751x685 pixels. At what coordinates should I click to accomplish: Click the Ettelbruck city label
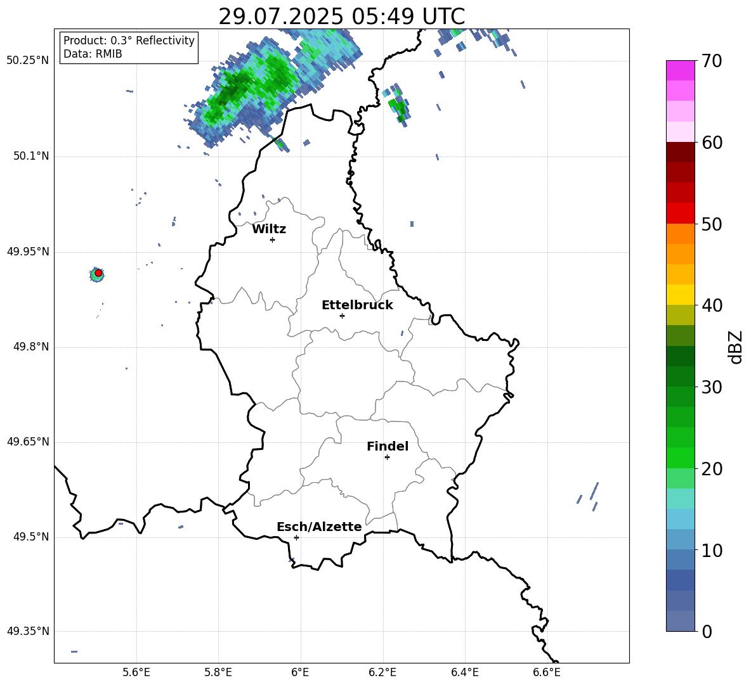coord(357,305)
